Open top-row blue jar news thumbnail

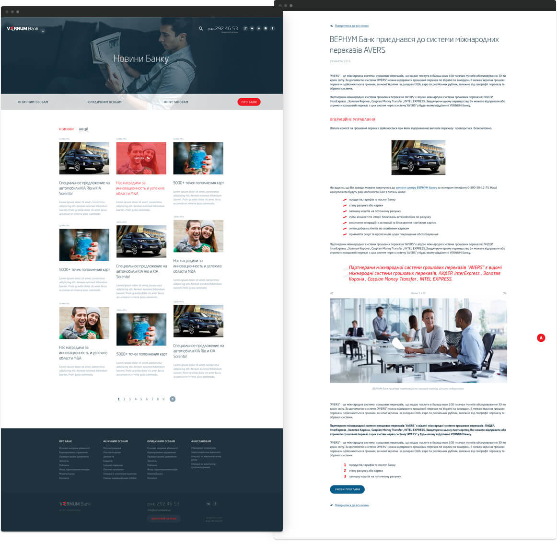coord(198,158)
